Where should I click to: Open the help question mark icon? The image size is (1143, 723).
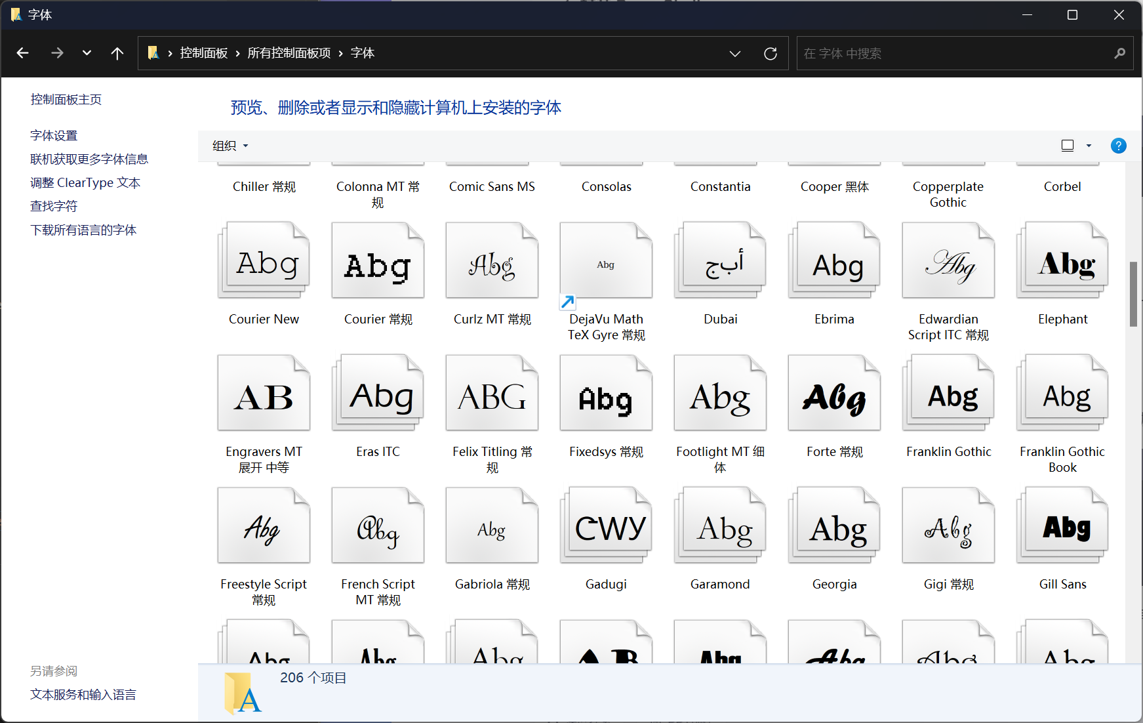(x=1118, y=146)
